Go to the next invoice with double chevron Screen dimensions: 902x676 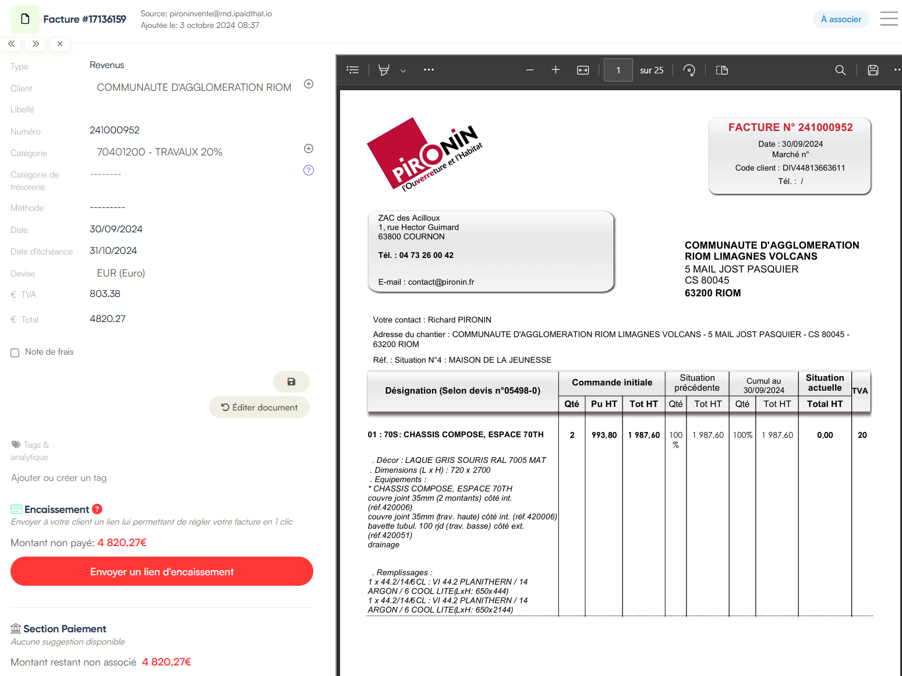coord(36,44)
